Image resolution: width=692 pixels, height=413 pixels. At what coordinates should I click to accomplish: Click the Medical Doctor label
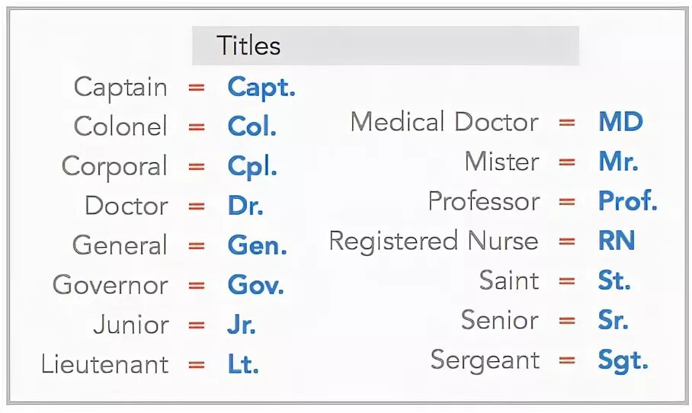(x=444, y=122)
